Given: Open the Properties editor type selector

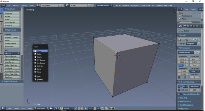Looking at the screenshot, I should pos(180,26).
